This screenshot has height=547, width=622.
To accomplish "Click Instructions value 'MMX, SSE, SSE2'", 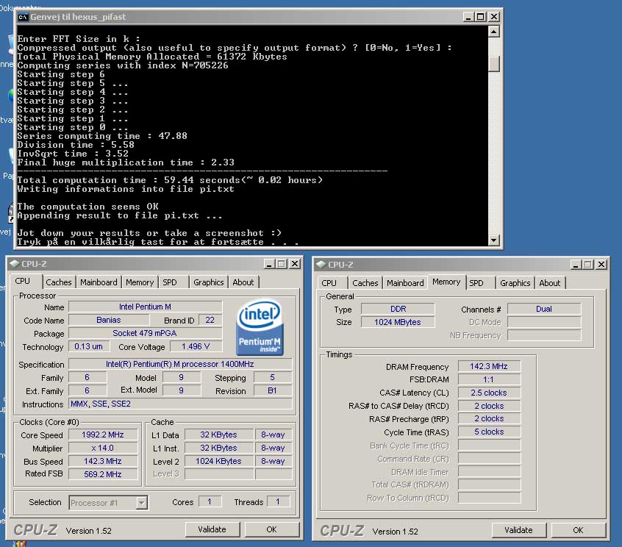I will coord(180,404).
